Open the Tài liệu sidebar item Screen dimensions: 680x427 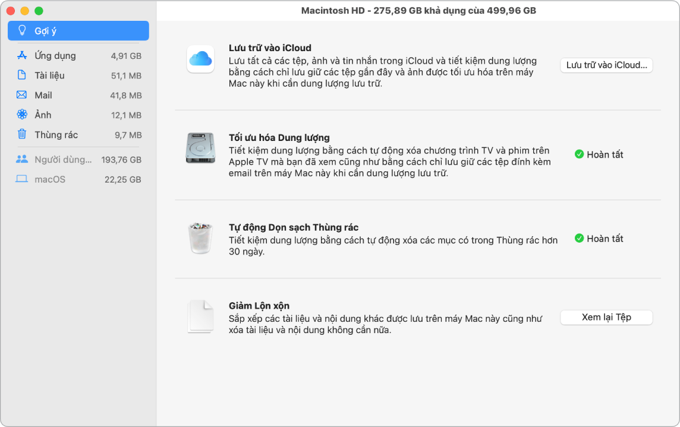tap(21, 75)
